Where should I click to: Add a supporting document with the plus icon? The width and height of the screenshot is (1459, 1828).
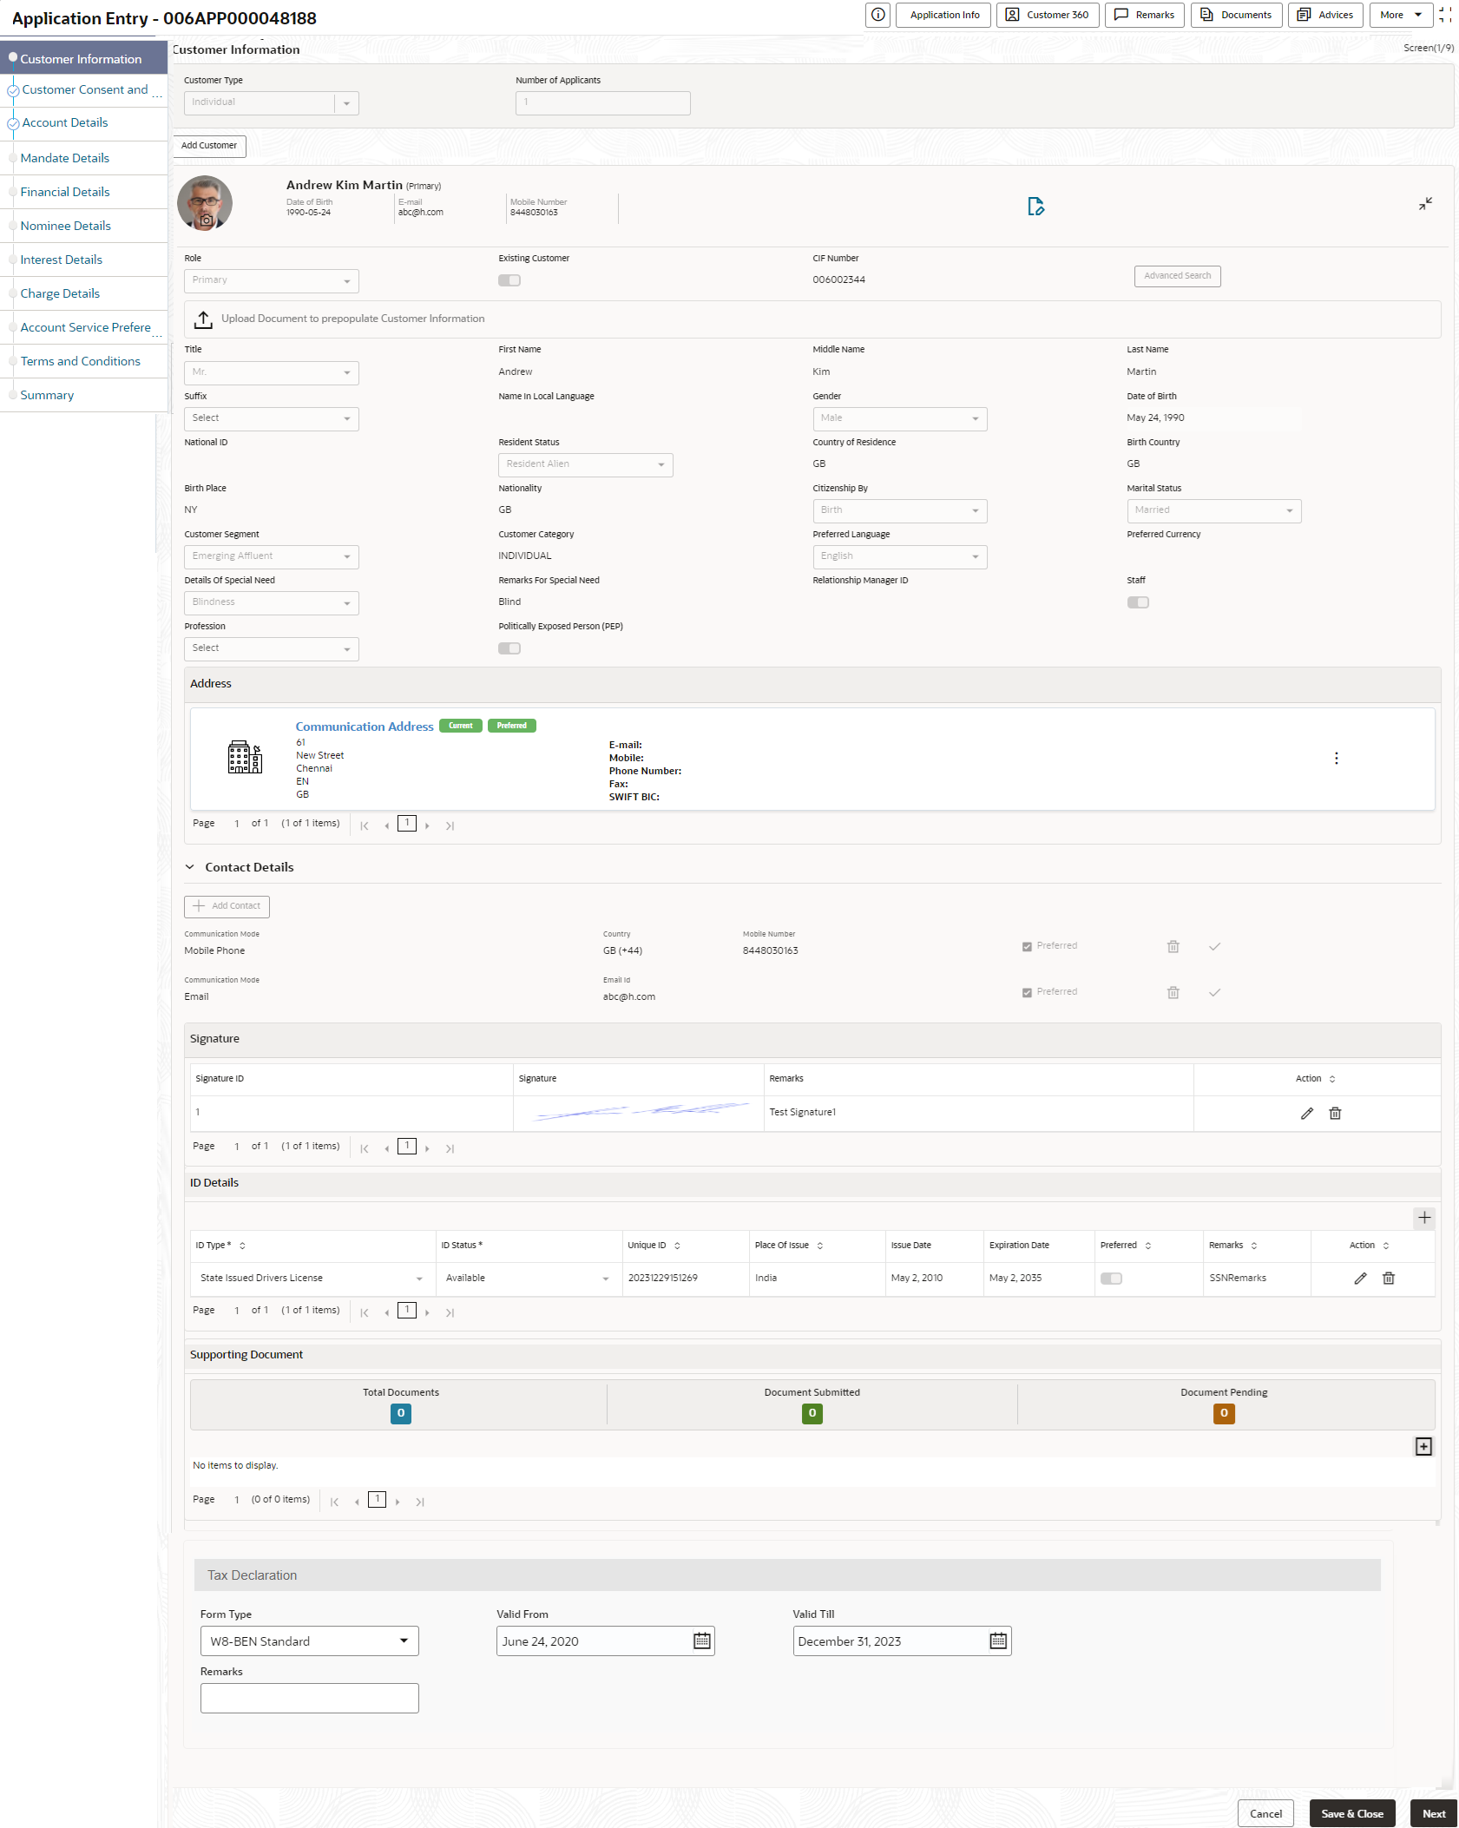(x=1423, y=1446)
